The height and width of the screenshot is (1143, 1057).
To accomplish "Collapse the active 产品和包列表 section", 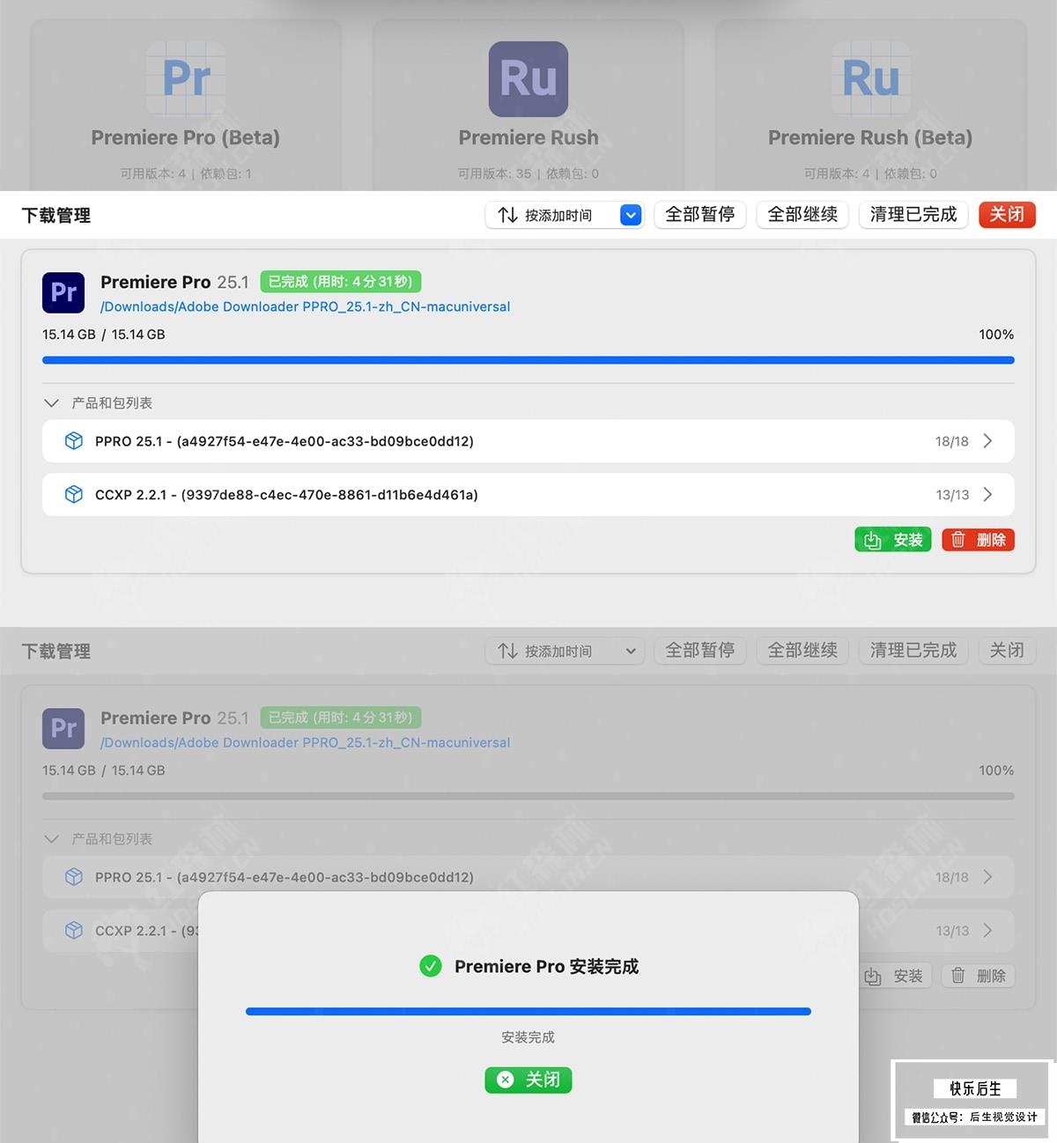I will tap(52, 403).
